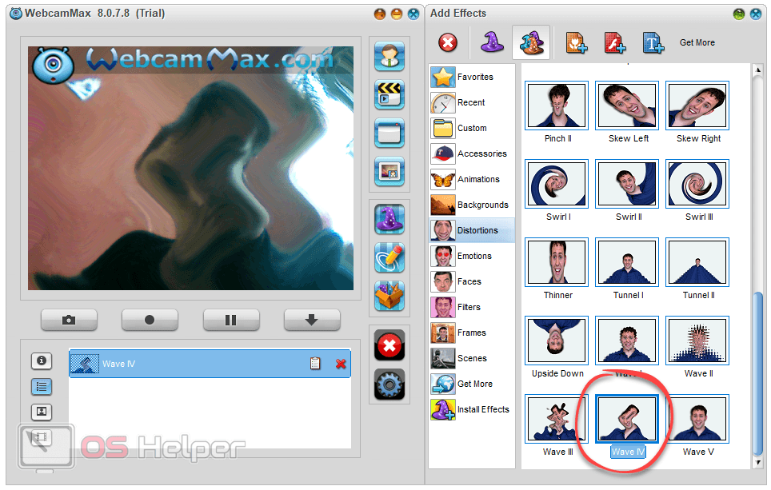Click the effects list vertical scrollbar thumb
This screenshot has height=490, width=771.
[757, 376]
